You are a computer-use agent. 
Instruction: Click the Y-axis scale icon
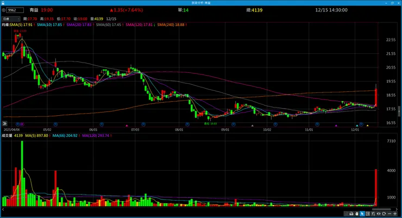[x=373, y=214]
